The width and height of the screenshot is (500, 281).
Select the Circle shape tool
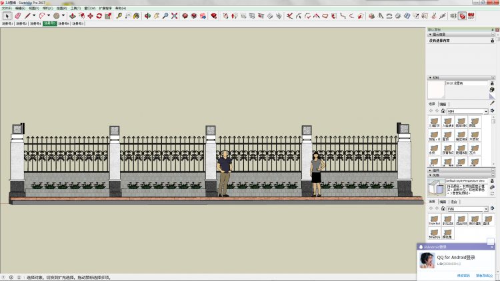click(57, 15)
